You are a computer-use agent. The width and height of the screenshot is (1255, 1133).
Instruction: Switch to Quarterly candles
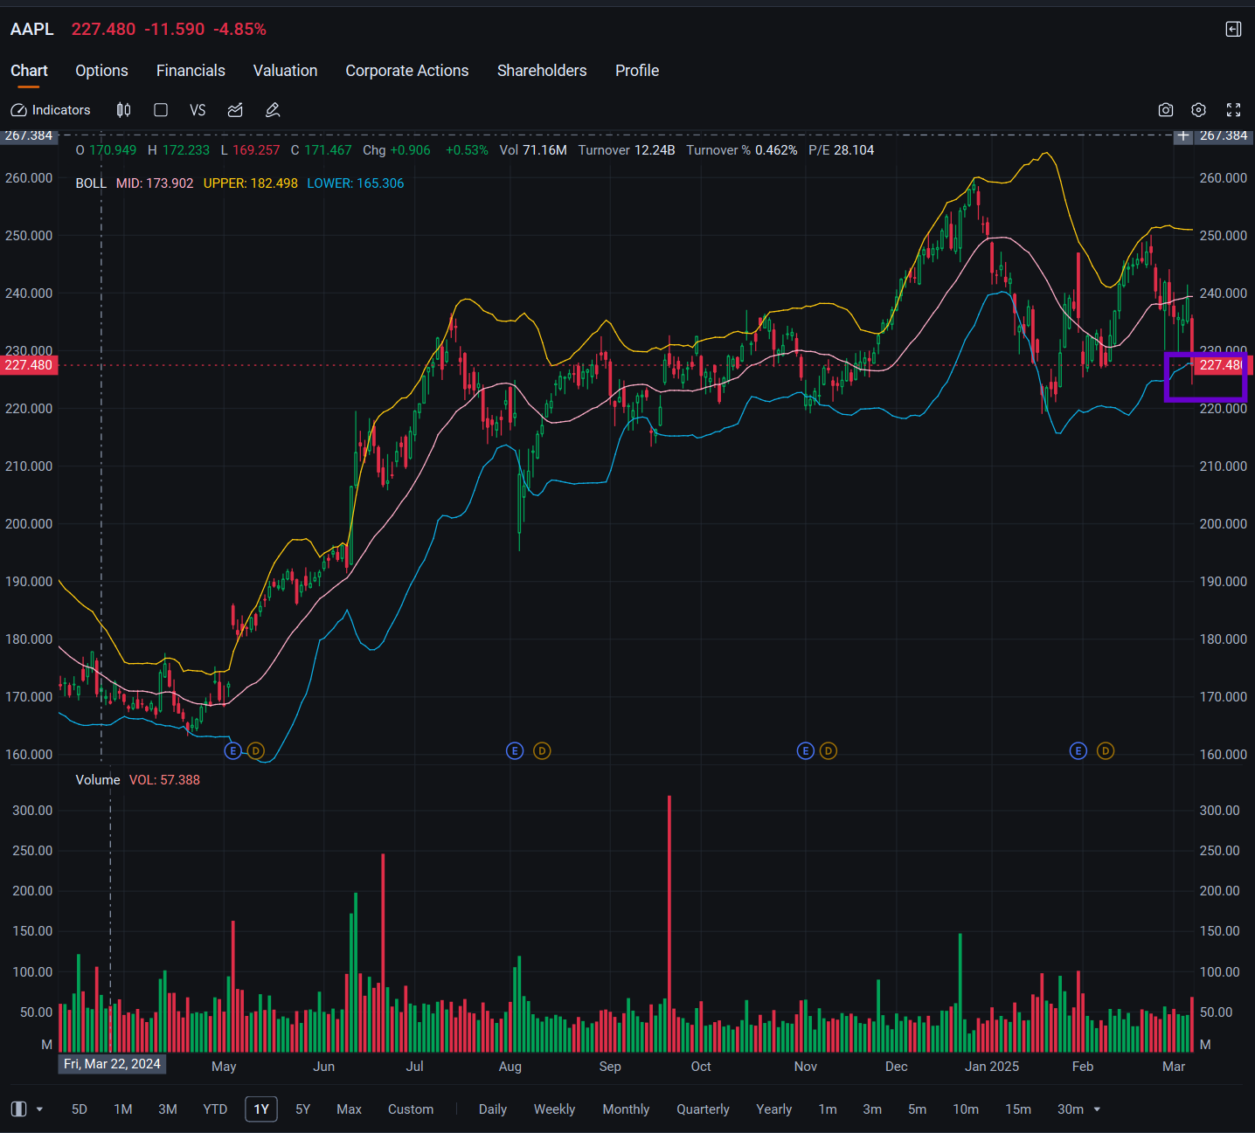703,1109
